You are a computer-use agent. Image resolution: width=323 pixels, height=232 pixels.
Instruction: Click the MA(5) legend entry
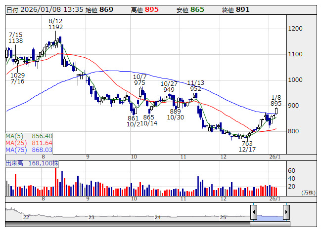coord(29,136)
